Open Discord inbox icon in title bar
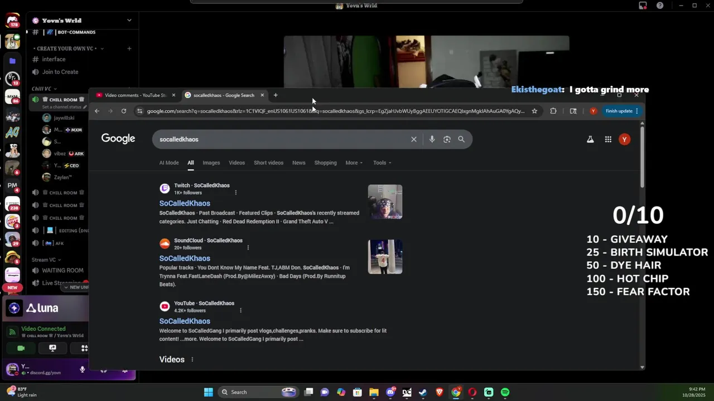 (x=643, y=6)
